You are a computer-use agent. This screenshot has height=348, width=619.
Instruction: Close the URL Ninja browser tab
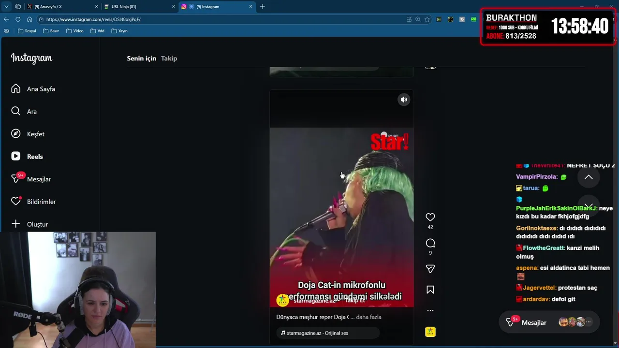tap(174, 7)
